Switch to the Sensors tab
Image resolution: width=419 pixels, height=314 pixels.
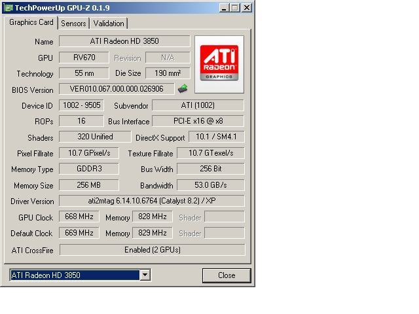click(x=73, y=24)
